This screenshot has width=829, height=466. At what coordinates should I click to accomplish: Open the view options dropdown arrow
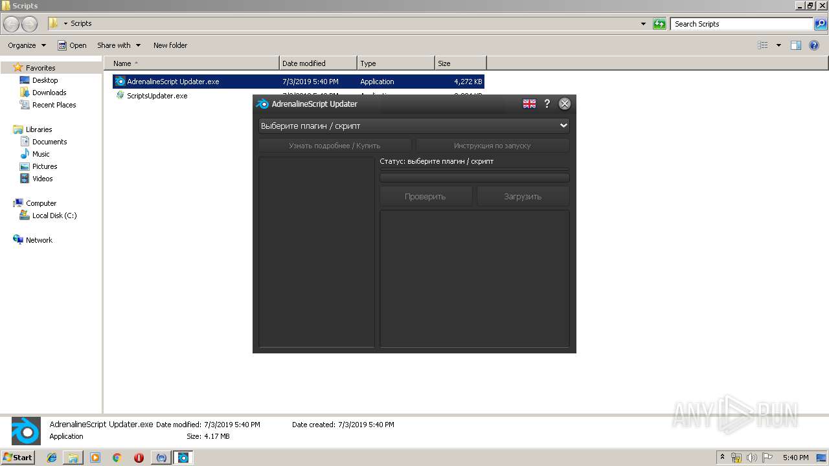(x=778, y=45)
